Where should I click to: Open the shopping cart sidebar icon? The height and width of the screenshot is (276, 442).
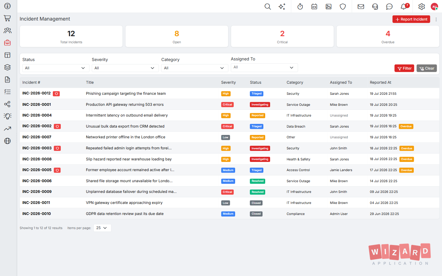[7, 18]
